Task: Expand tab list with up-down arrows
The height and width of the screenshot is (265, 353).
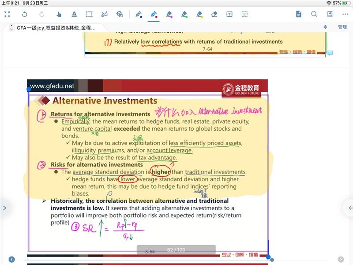Action: (325, 27)
